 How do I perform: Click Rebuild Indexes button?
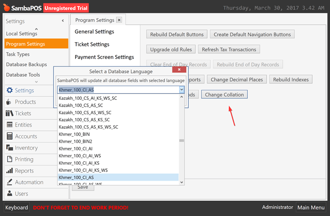(291, 79)
